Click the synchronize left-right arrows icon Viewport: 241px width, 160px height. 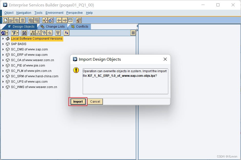tap(66, 33)
